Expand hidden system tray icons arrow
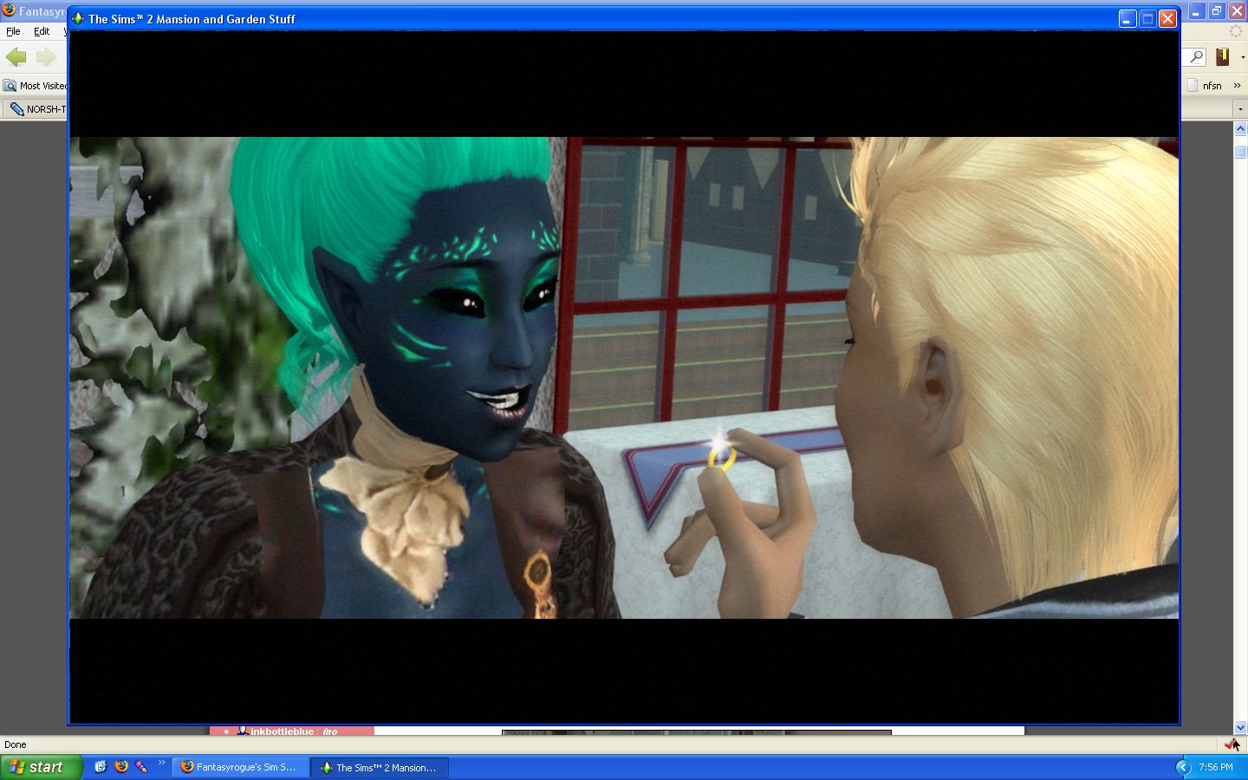The image size is (1248, 780). [x=1182, y=767]
